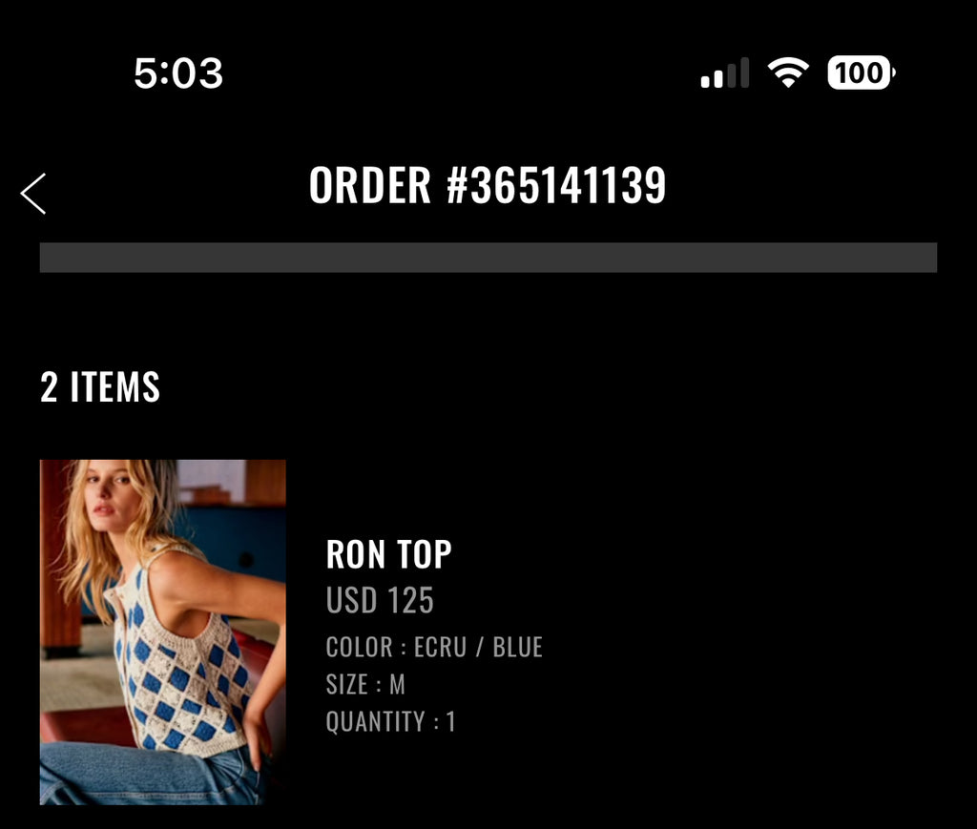The width and height of the screenshot is (977, 829).
Task: Tap the USD 125 price text
Action: click(380, 600)
